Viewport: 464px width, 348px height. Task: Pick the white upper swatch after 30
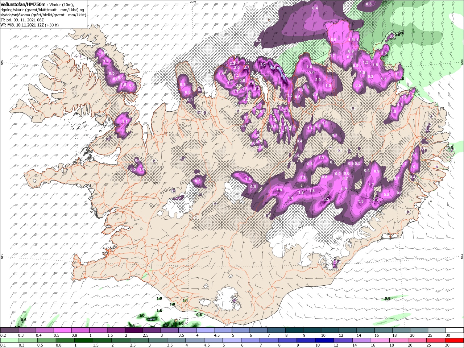pos(454,330)
